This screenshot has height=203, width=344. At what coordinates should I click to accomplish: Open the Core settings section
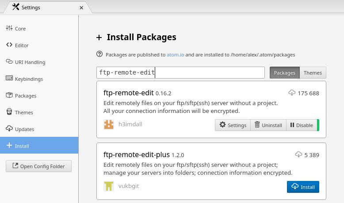(x=39, y=29)
